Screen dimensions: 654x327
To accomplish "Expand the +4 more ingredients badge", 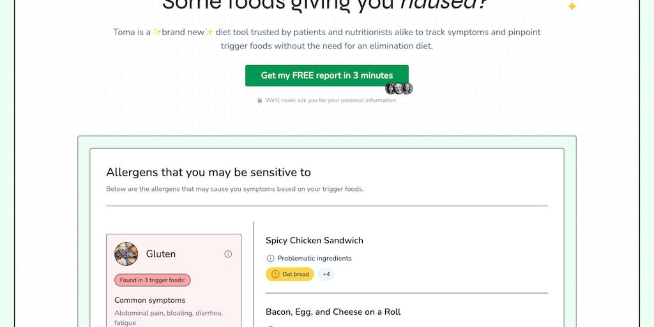I will (x=326, y=275).
